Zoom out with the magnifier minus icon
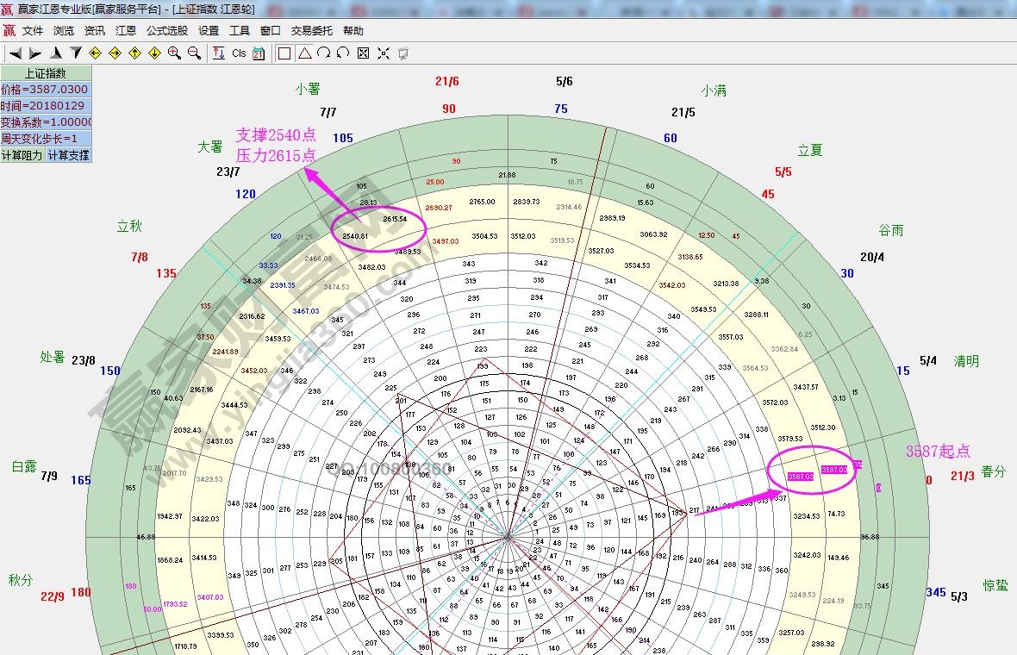Viewport: 1017px width, 655px height. (x=194, y=53)
